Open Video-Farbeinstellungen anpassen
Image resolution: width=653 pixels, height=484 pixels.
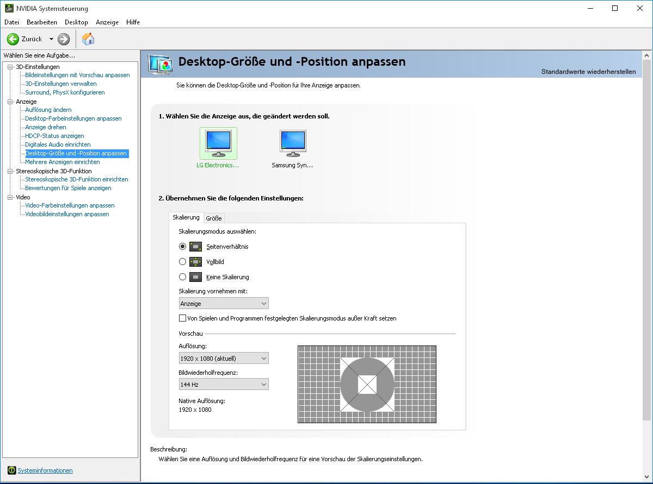click(70, 205)
